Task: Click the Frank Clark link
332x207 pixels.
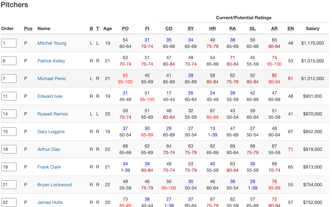Action: coord(49,167)
